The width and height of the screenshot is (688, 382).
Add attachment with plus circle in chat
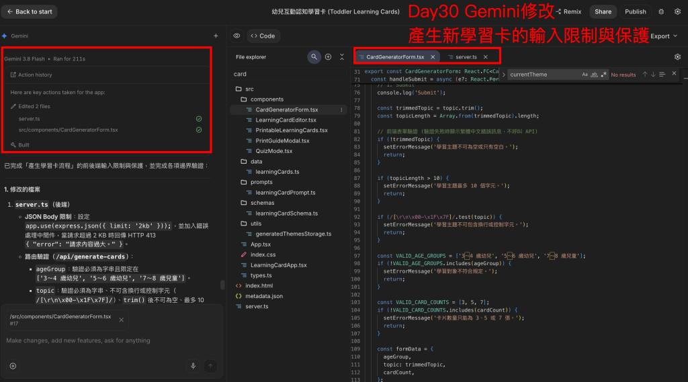pos(13,366)
